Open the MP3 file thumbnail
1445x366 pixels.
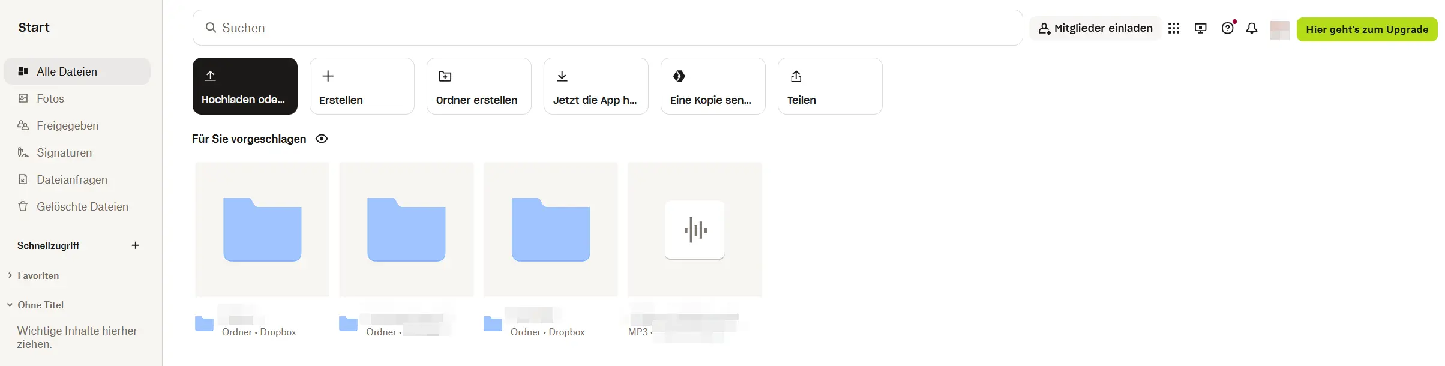point(695,229)
